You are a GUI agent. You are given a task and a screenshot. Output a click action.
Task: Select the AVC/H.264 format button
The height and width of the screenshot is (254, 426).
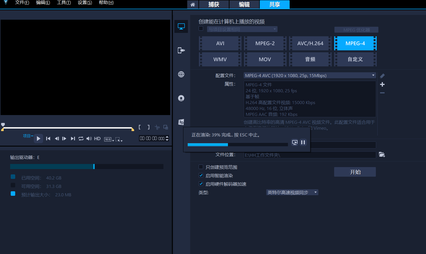310,43
